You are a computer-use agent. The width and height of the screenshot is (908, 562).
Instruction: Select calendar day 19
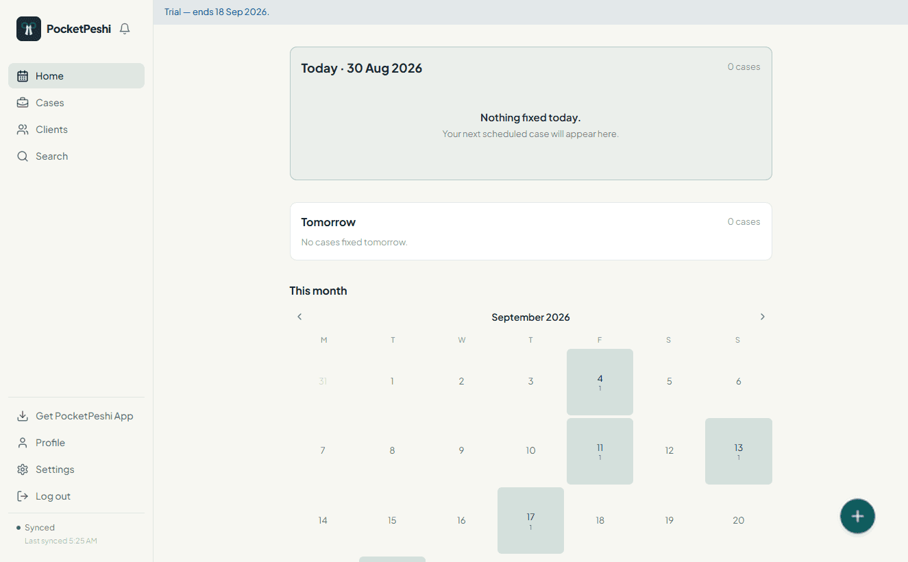point(670,520)
